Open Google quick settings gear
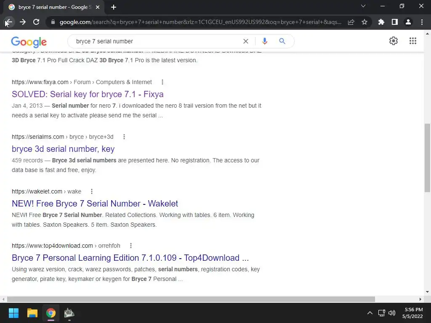Screen dimensions: 431x323 (x=394, y=41)
